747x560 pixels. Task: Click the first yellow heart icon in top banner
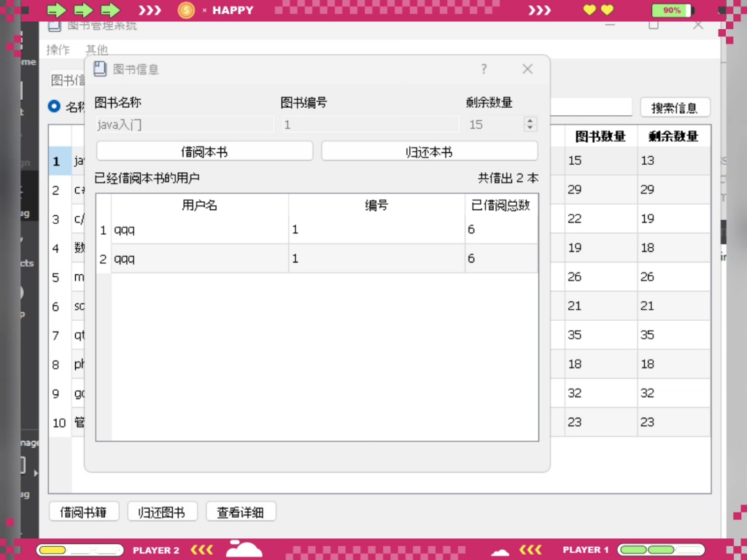click(589, 10)
